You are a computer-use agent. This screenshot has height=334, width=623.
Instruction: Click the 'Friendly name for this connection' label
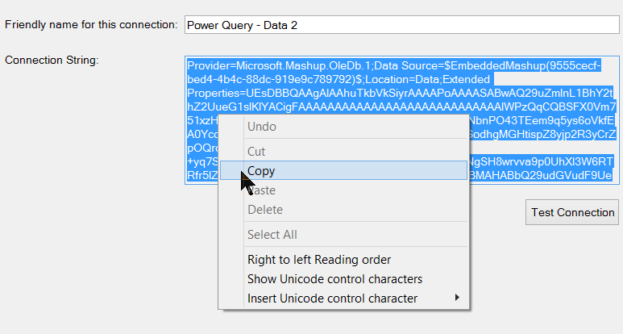(x=91, y=24)
